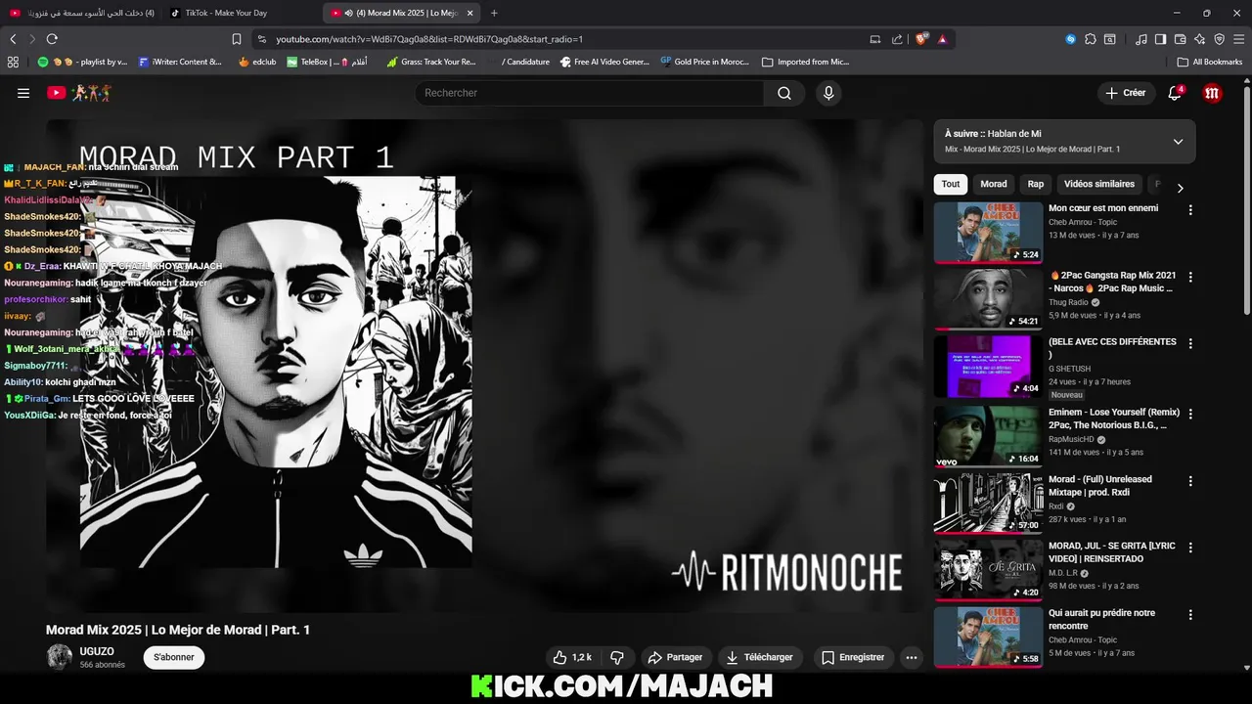Screen dimensions: 1252x704
Task: Open the edclub bookmark
Action: 256,62
